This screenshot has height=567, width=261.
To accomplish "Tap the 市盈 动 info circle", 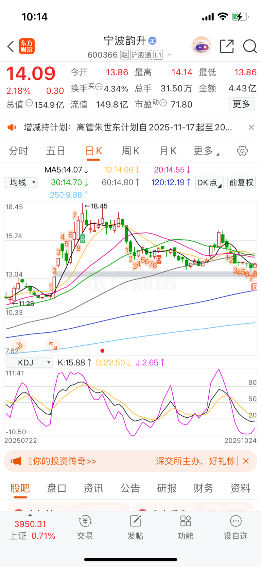I will point(163,103).
